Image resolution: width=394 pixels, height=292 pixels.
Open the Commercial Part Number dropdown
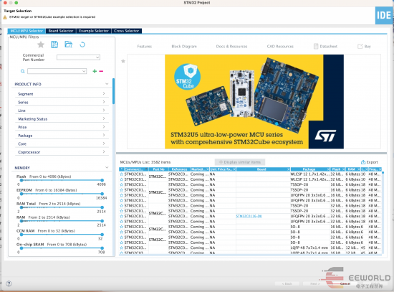pyautogui.click(x=78, y=57)
